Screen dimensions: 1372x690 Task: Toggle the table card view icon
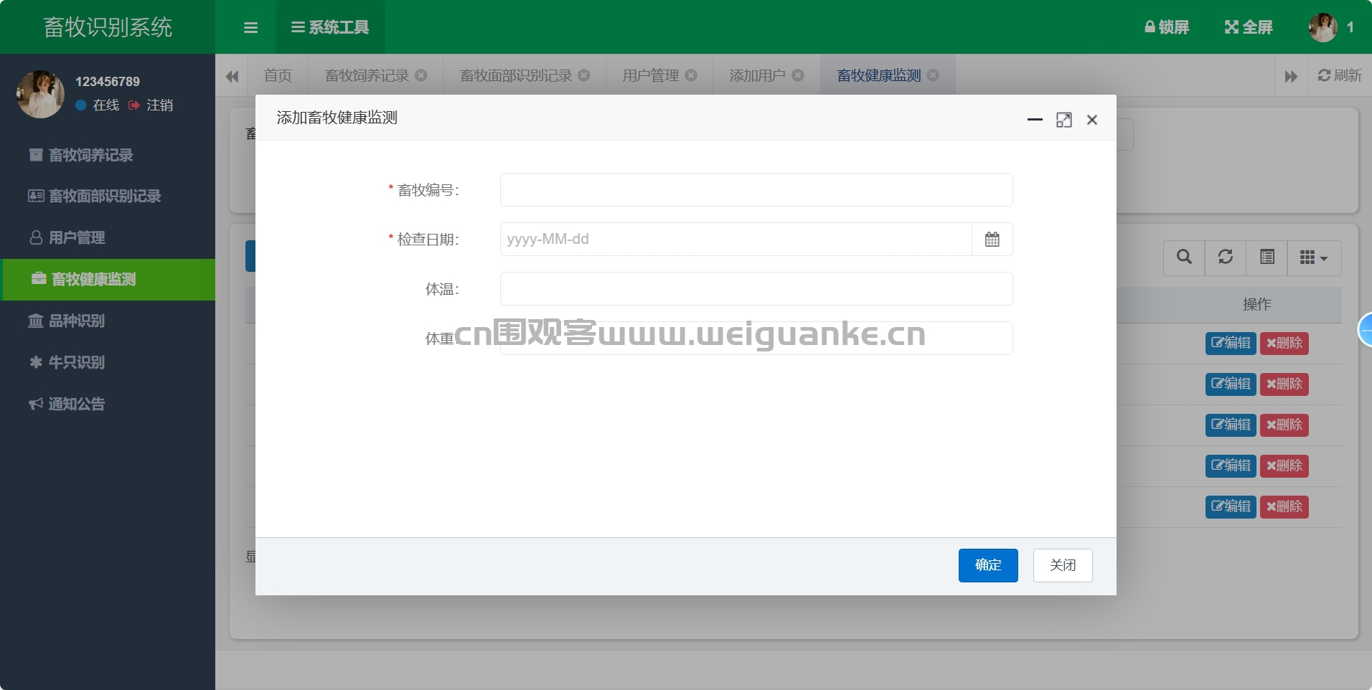point(1267,257)
